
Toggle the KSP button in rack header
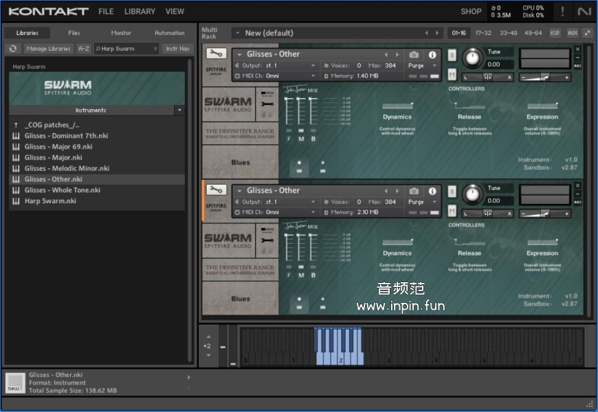555,33
